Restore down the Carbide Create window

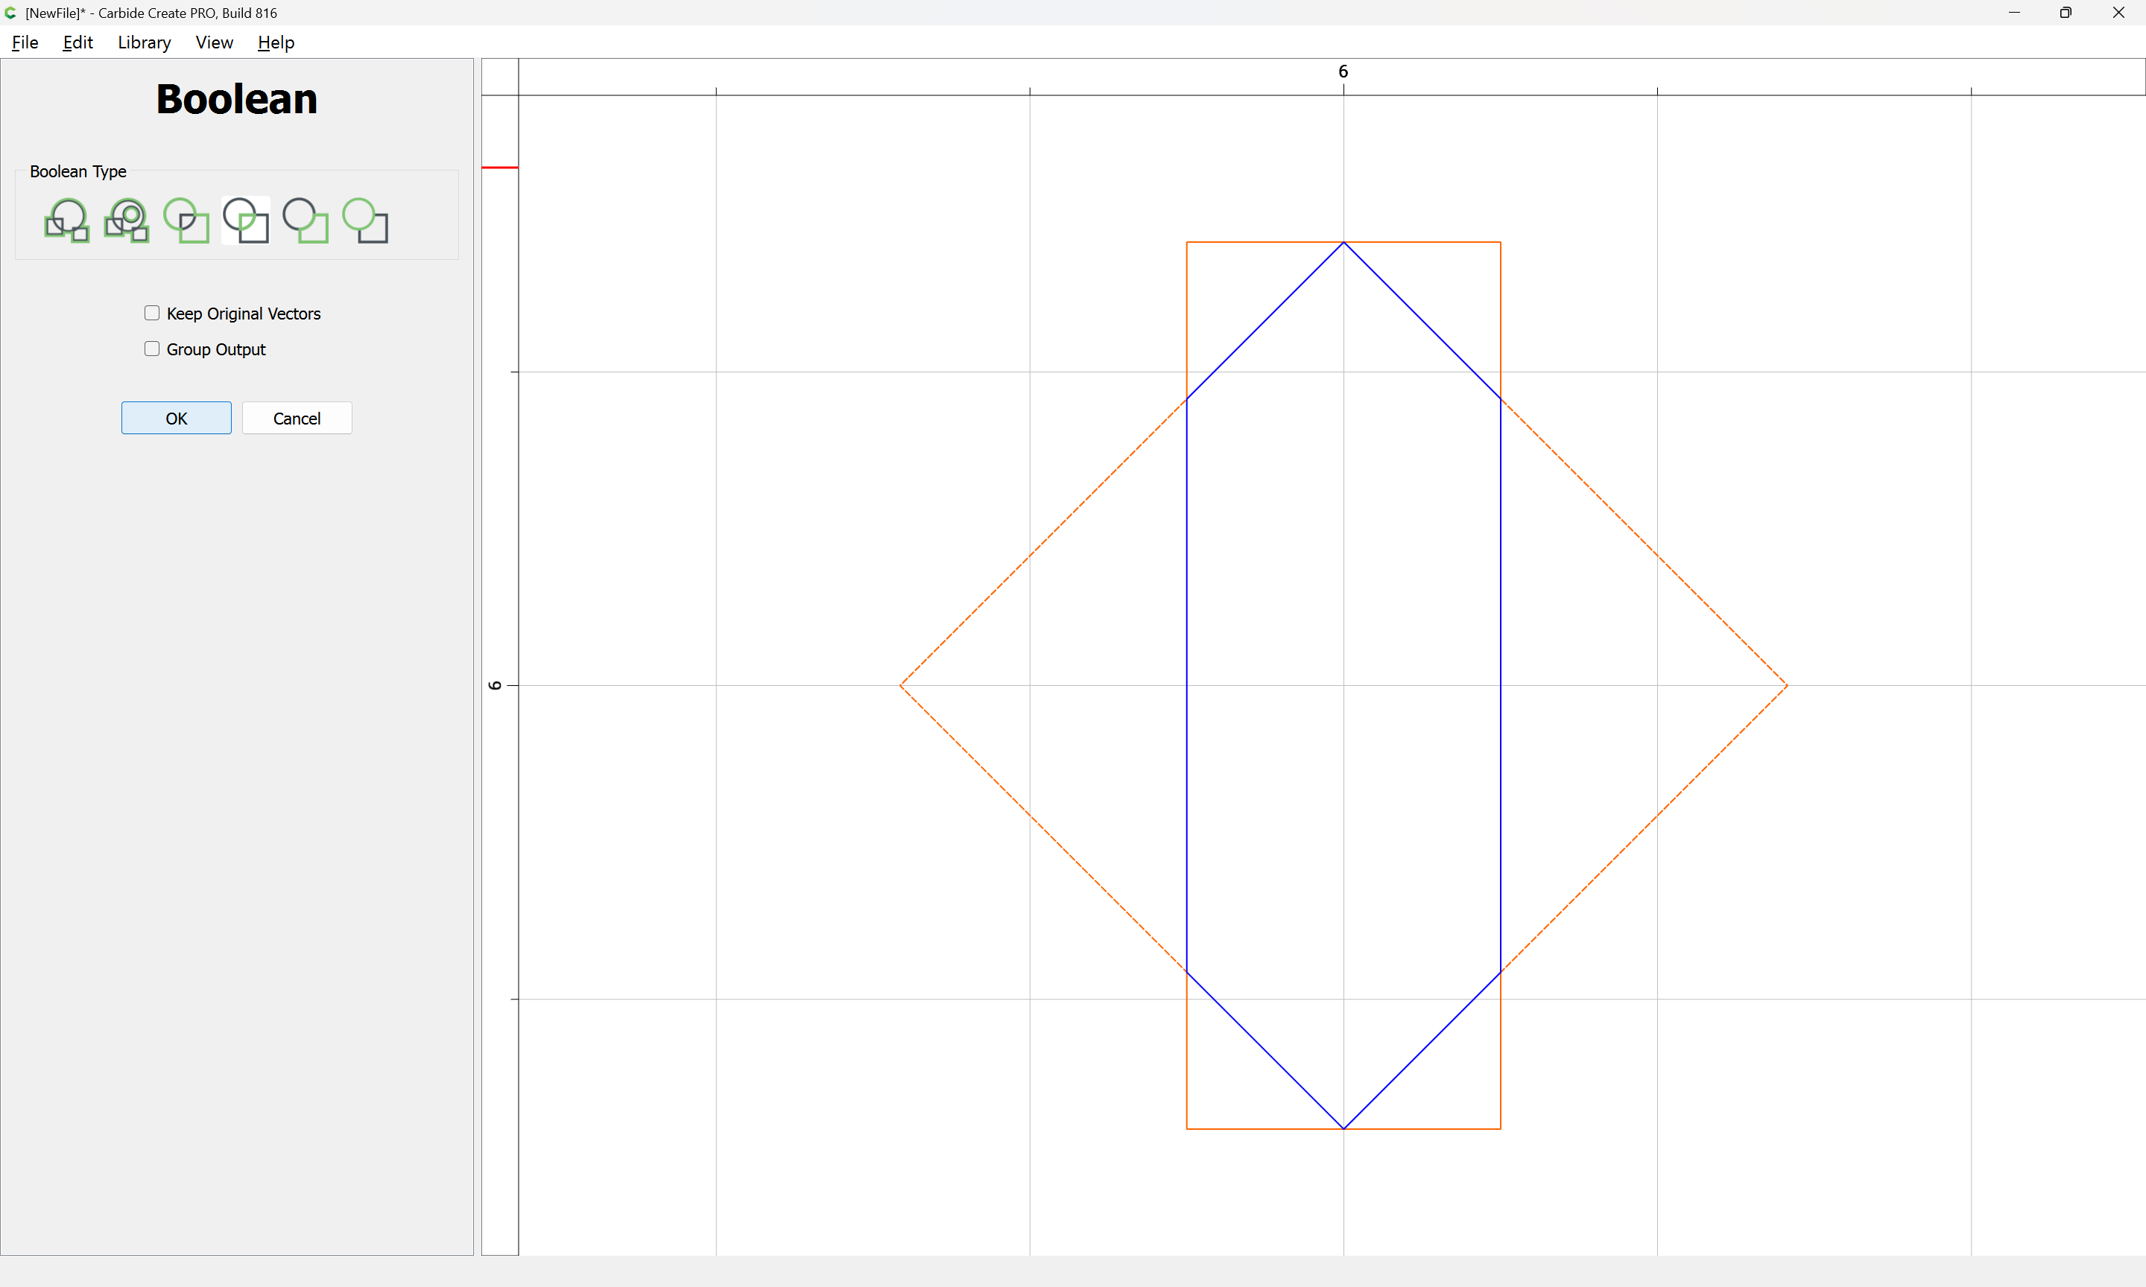pyautogui.click(x=2066, y=13)
